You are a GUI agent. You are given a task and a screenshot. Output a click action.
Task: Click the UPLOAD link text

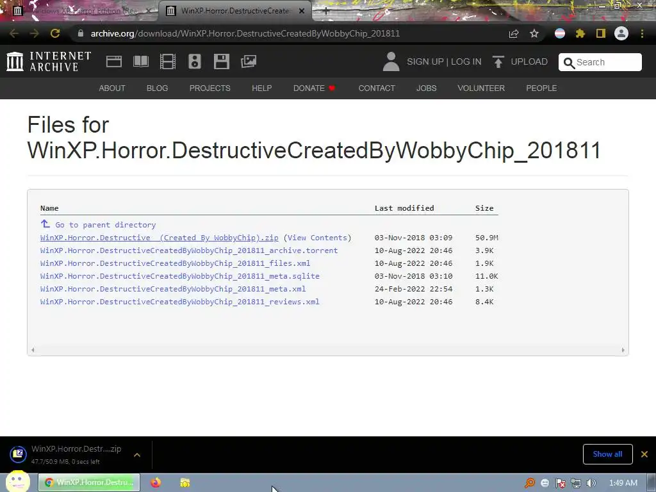point(529,61)
